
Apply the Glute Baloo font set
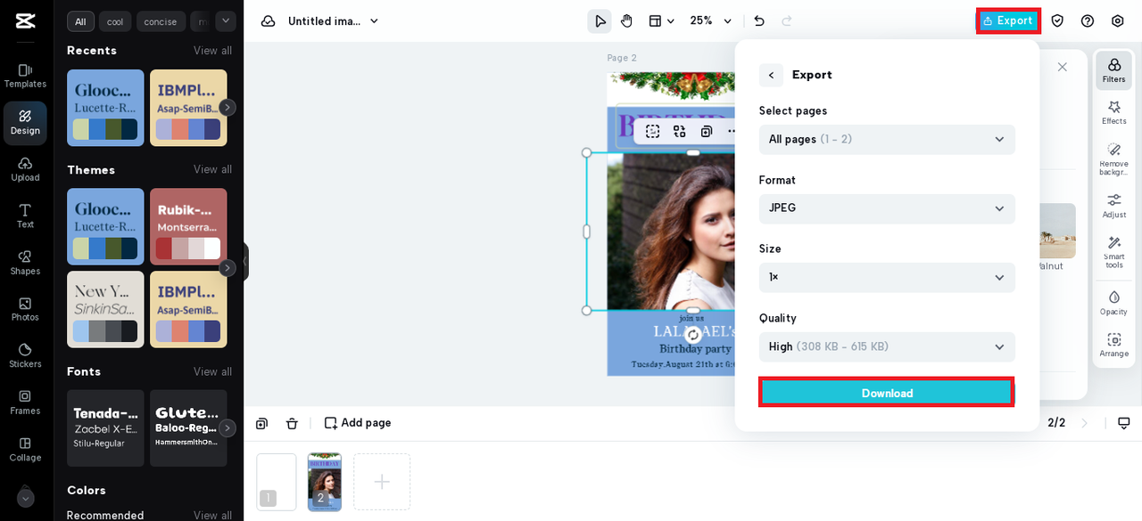(188, 427)
